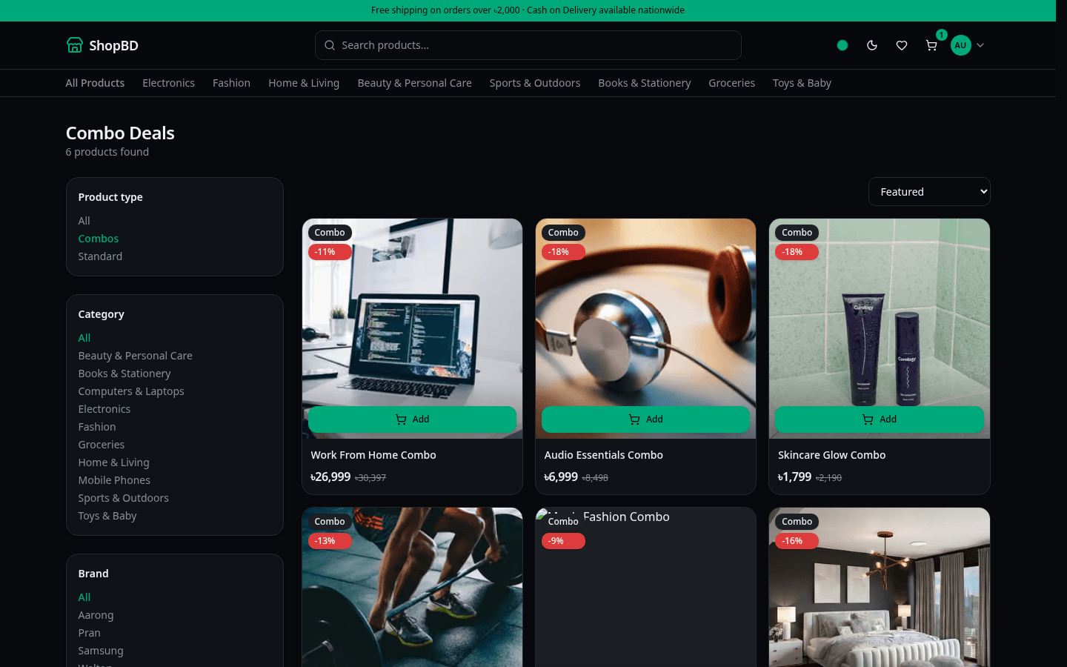Image resolution: width=1067 pixels, height=667 pixels.
Task: Open the Skincare Glow Combo title
Action: (x=832, y=455)
